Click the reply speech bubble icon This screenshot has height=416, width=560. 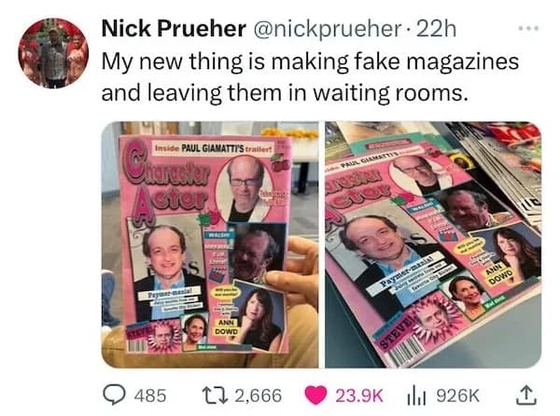pyautogui.click(x=112, y=395)
